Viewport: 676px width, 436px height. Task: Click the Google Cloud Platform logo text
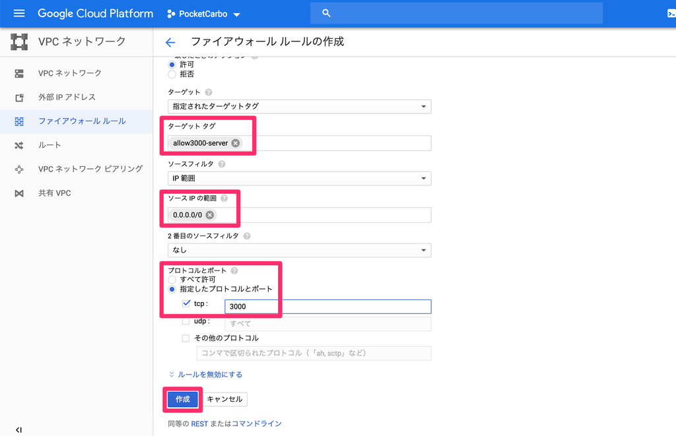[95, 14]
